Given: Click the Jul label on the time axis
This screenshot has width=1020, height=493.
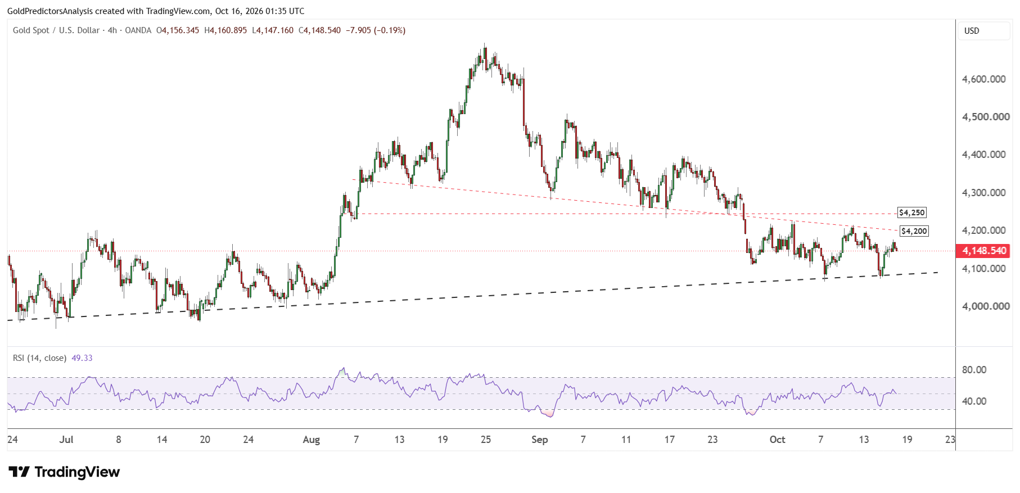Looking at the screenshot, I should (x=66, y=440).
